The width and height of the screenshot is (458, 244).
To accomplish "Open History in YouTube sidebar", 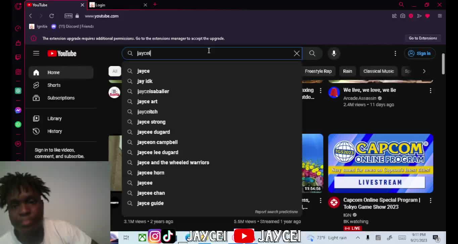I will point(61,131).
